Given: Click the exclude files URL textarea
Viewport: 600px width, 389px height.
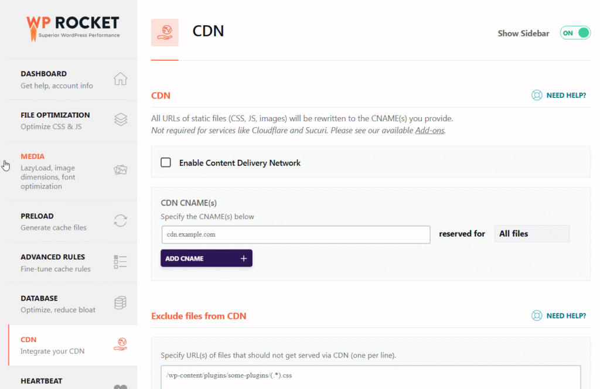Looking at the screenshot, I should pos(370,376).
